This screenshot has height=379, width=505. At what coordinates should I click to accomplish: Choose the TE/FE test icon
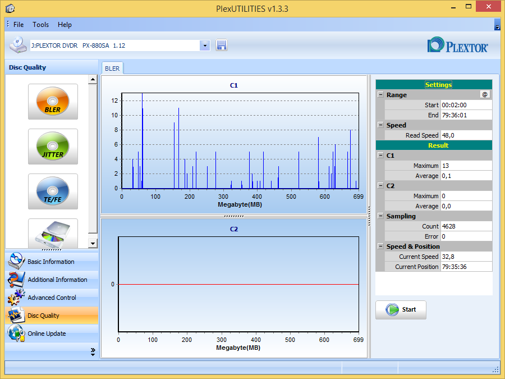tap(53, 191)
